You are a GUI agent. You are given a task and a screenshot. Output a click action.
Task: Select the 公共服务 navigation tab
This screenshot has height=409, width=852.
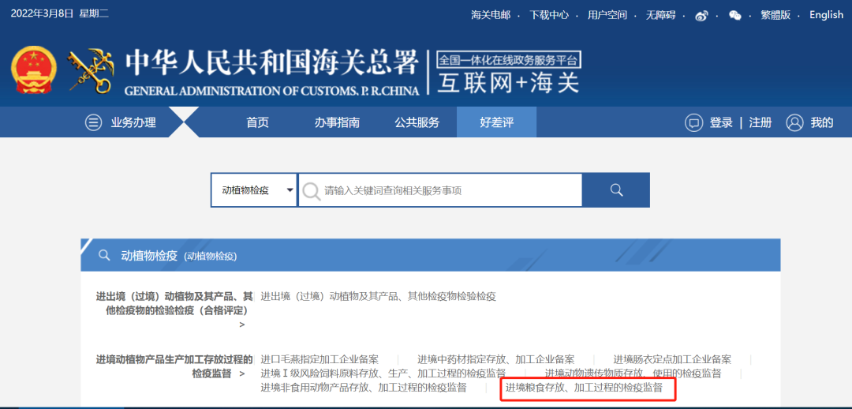pos(417,122)
